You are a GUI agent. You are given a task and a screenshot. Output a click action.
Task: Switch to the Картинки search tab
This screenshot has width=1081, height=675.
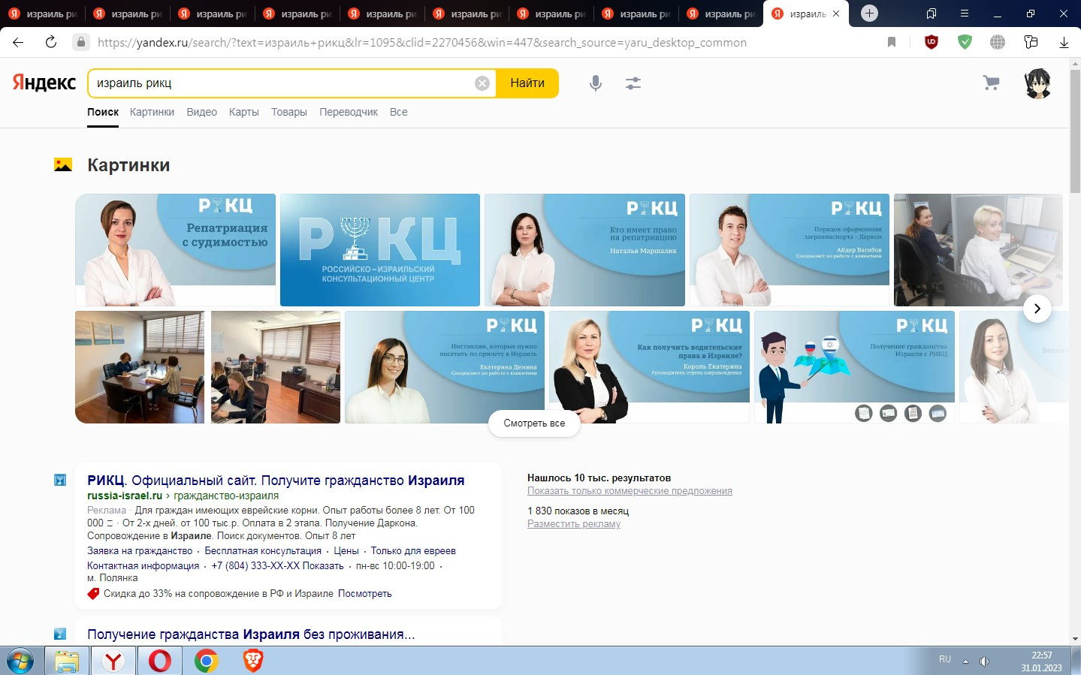(152, 112)
